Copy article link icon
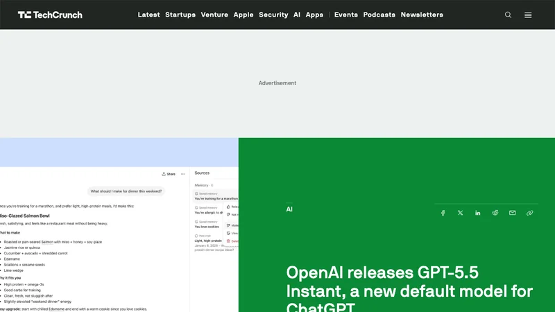Screen dimensions: 555x312 (x=529, y=213)
